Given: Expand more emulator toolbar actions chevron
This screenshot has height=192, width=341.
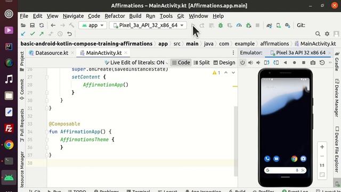Looking at the screenshot, I should click(330, 63).
